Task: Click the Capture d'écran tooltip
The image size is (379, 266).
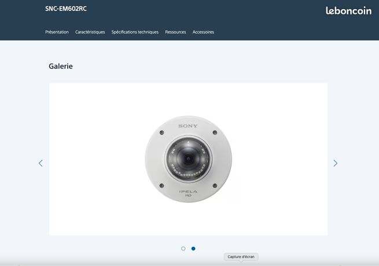Action: 241,257
